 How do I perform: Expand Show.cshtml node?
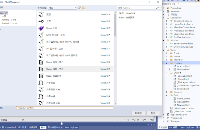tap(170, 70)
